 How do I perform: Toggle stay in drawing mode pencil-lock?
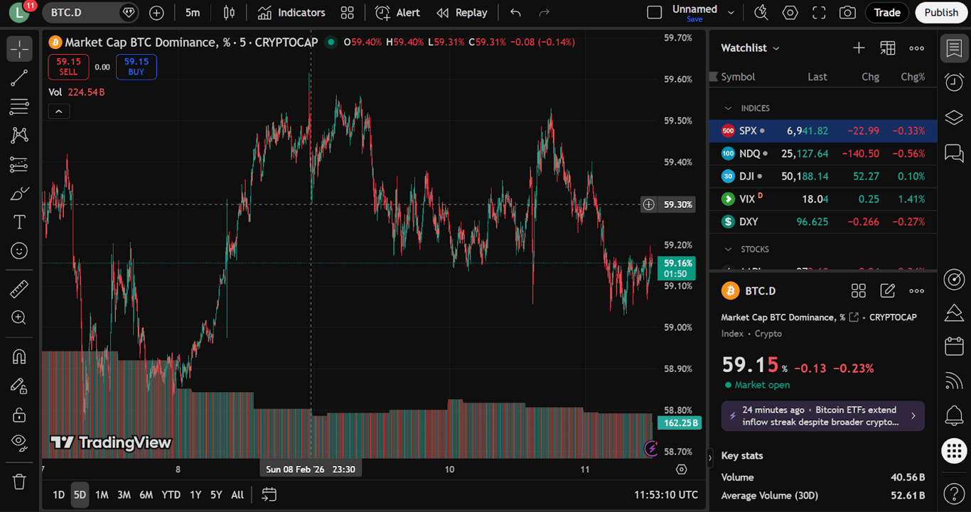click(19, 386)
